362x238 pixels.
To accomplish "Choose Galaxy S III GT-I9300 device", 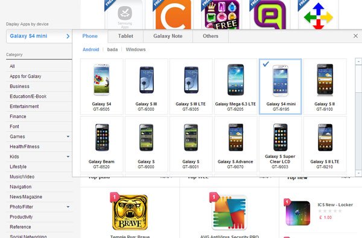I will click(147, 87).
